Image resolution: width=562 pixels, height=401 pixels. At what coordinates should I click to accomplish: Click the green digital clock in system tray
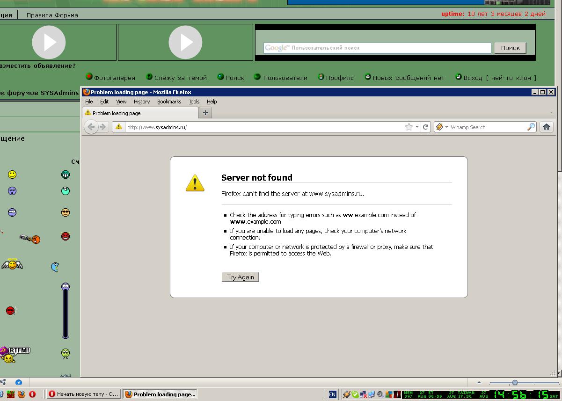[x=521, y=394]
